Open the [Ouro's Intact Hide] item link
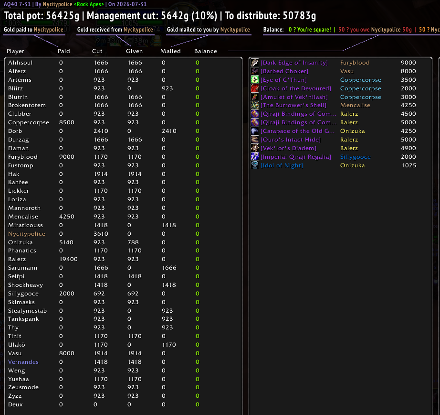Viewport: 440px width, 415px height. pyautogui.click(x=291, y=140)
